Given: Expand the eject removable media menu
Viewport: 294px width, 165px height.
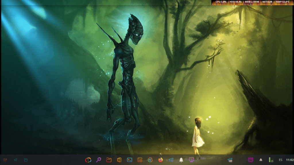Looking at the screenshot, I should click(261, 160).
